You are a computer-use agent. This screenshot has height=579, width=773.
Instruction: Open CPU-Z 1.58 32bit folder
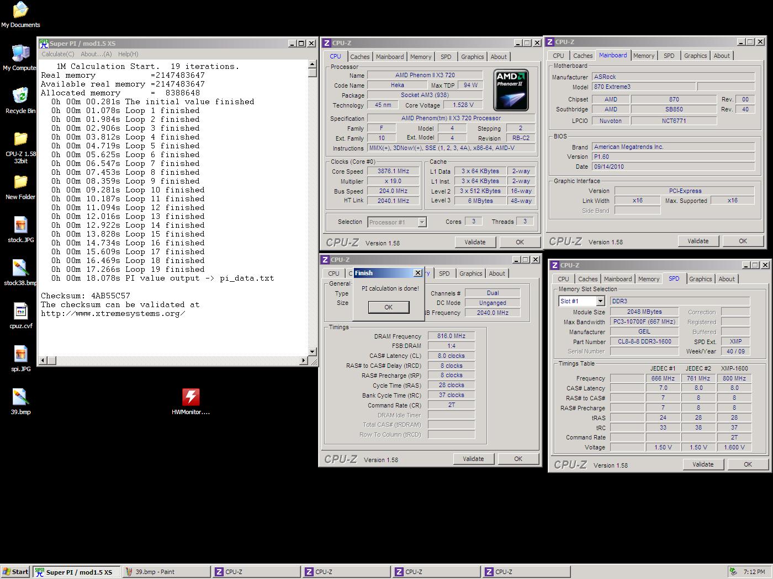coord(20,147)
